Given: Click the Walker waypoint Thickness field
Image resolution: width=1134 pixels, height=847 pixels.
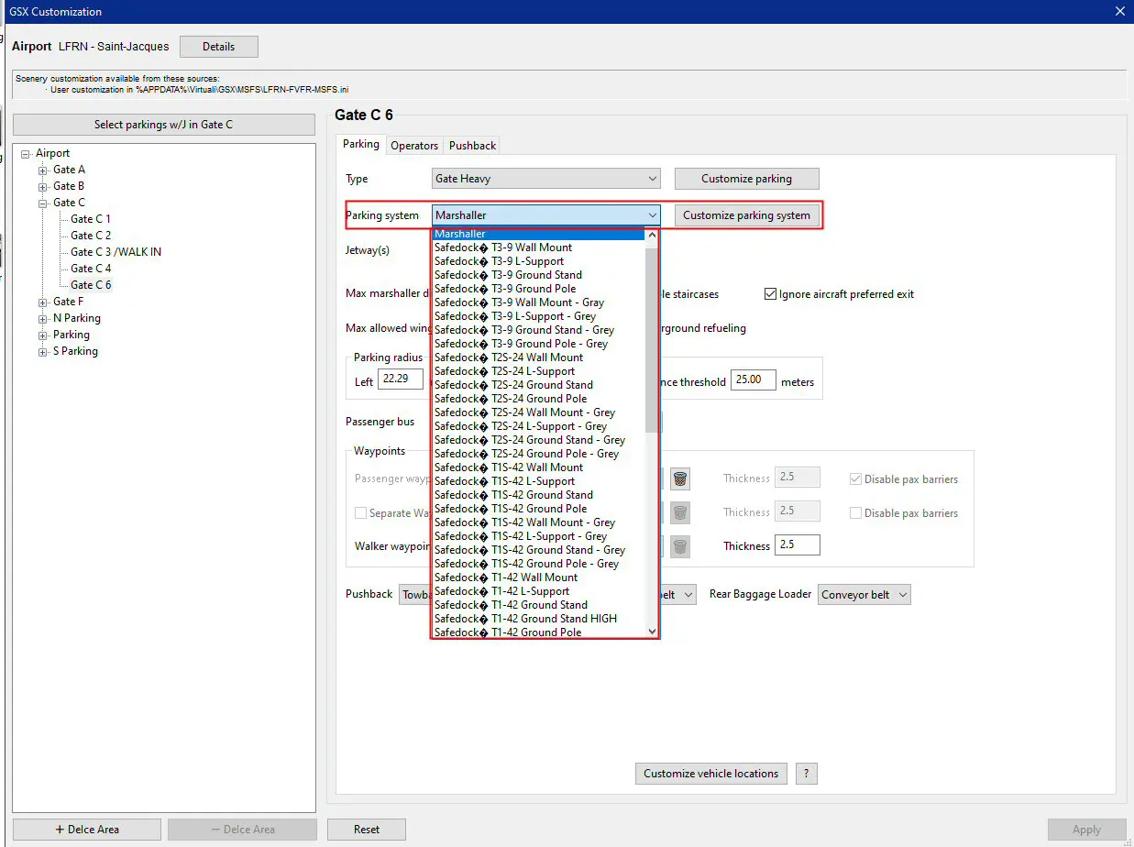Looking at the screenshot, I should [x=798, y=546].
